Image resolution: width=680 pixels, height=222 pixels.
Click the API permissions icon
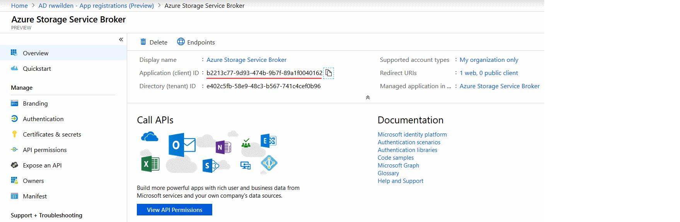(14, 149)
